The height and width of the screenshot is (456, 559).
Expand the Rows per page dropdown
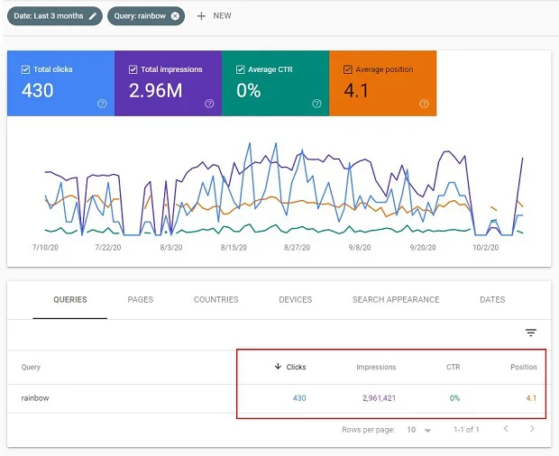418,430
